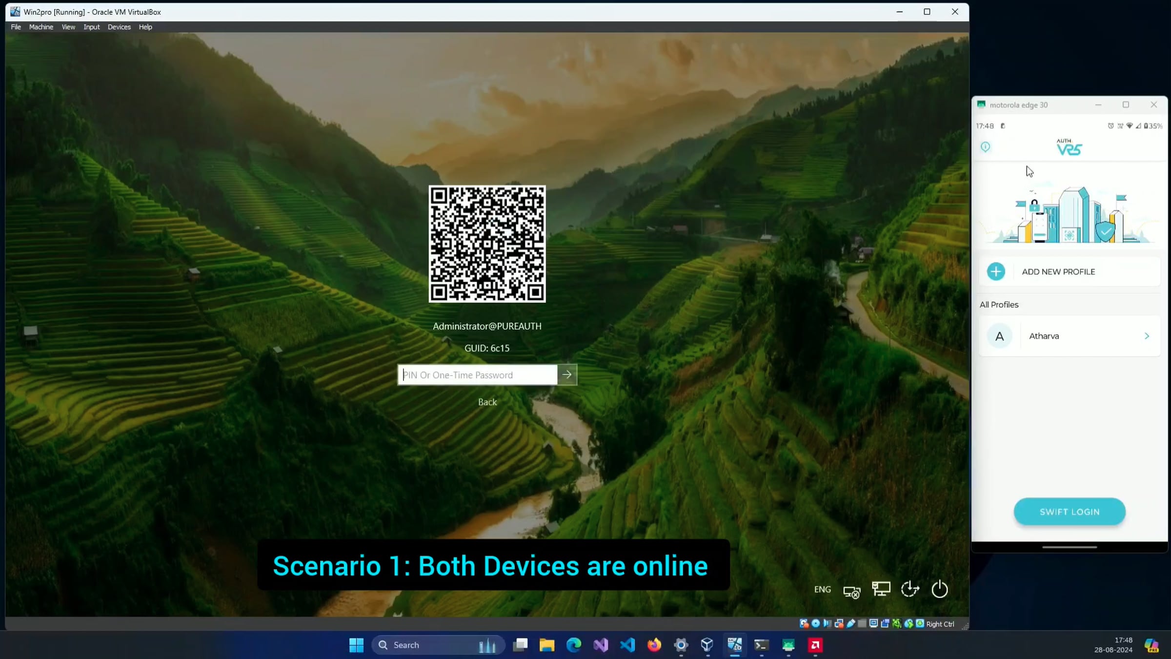
Task: Open the network sign-in monitor icon
Action: point(881,589)
